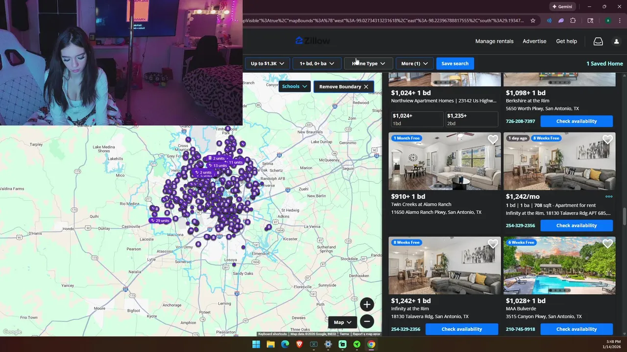Viewport: 627px width, 352px height.
Task: Open the Zillow inbox tray icon
Action: coord(598,42)
